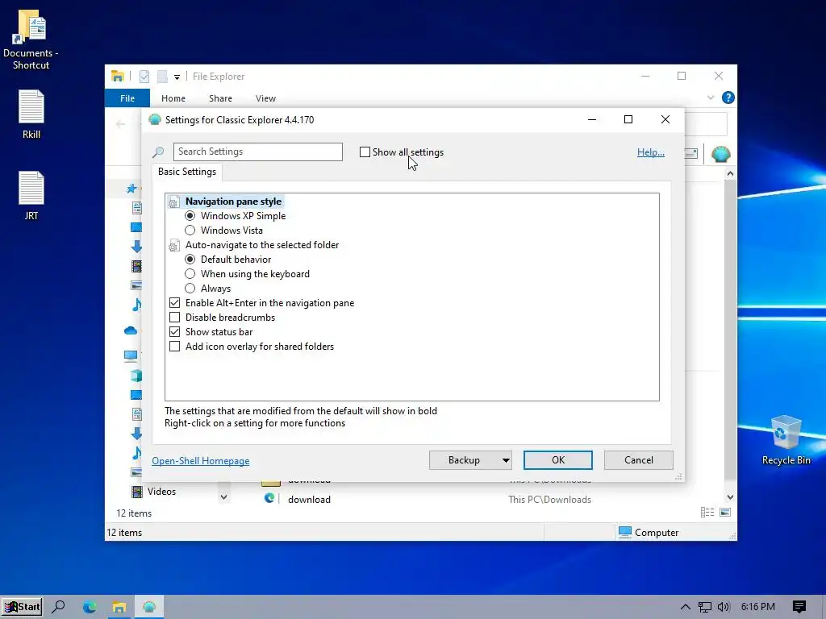Open the Start button on taskbar
The height and width of the screenshot is (619, 826).
[22, 606]
